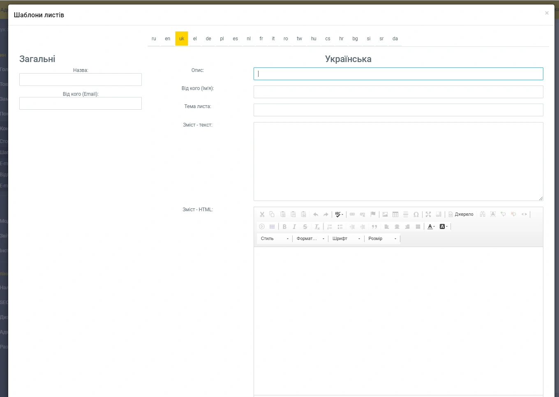Image resolution: width=559 pixels, height=397 pixels.
Task: Toggle bold formatting
Action: (x=284, y=227)
